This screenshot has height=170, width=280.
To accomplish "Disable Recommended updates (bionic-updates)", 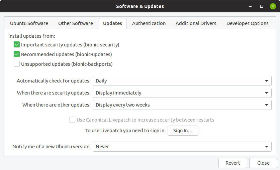I will (17, 54).
